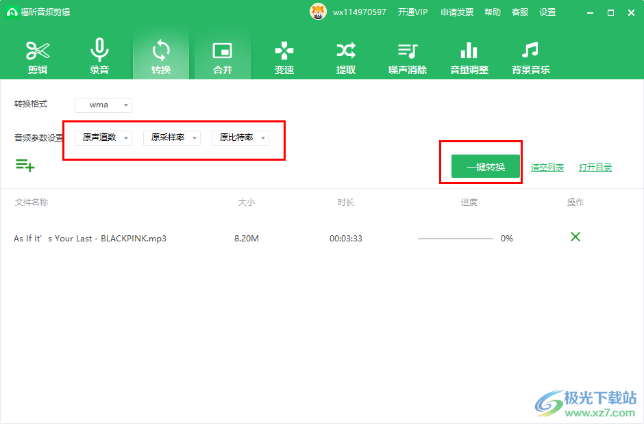Switch to the 转换 convert tab
The image size is (644, 424).
(161, 57)
